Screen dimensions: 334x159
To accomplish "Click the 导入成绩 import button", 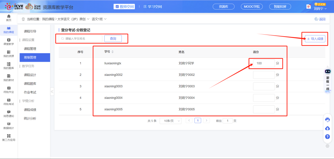I will (x=315, y=39).
